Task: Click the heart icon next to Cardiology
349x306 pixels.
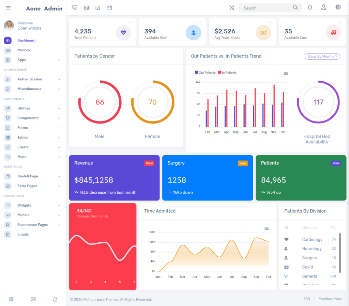Action: [287, 239]
